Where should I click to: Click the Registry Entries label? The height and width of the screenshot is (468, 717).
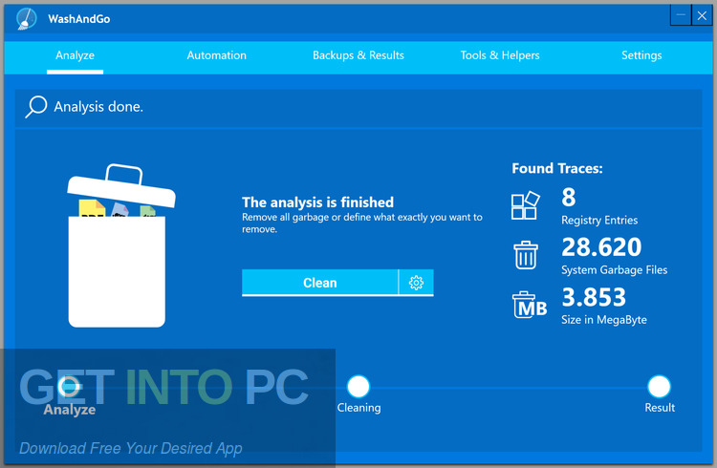pos(599,221)
